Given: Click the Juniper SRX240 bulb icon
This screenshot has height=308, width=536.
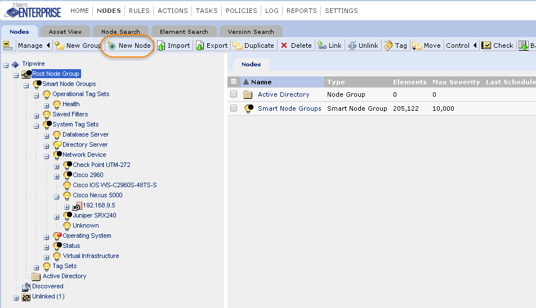Looking at the screenshot, I should (68, 216).
